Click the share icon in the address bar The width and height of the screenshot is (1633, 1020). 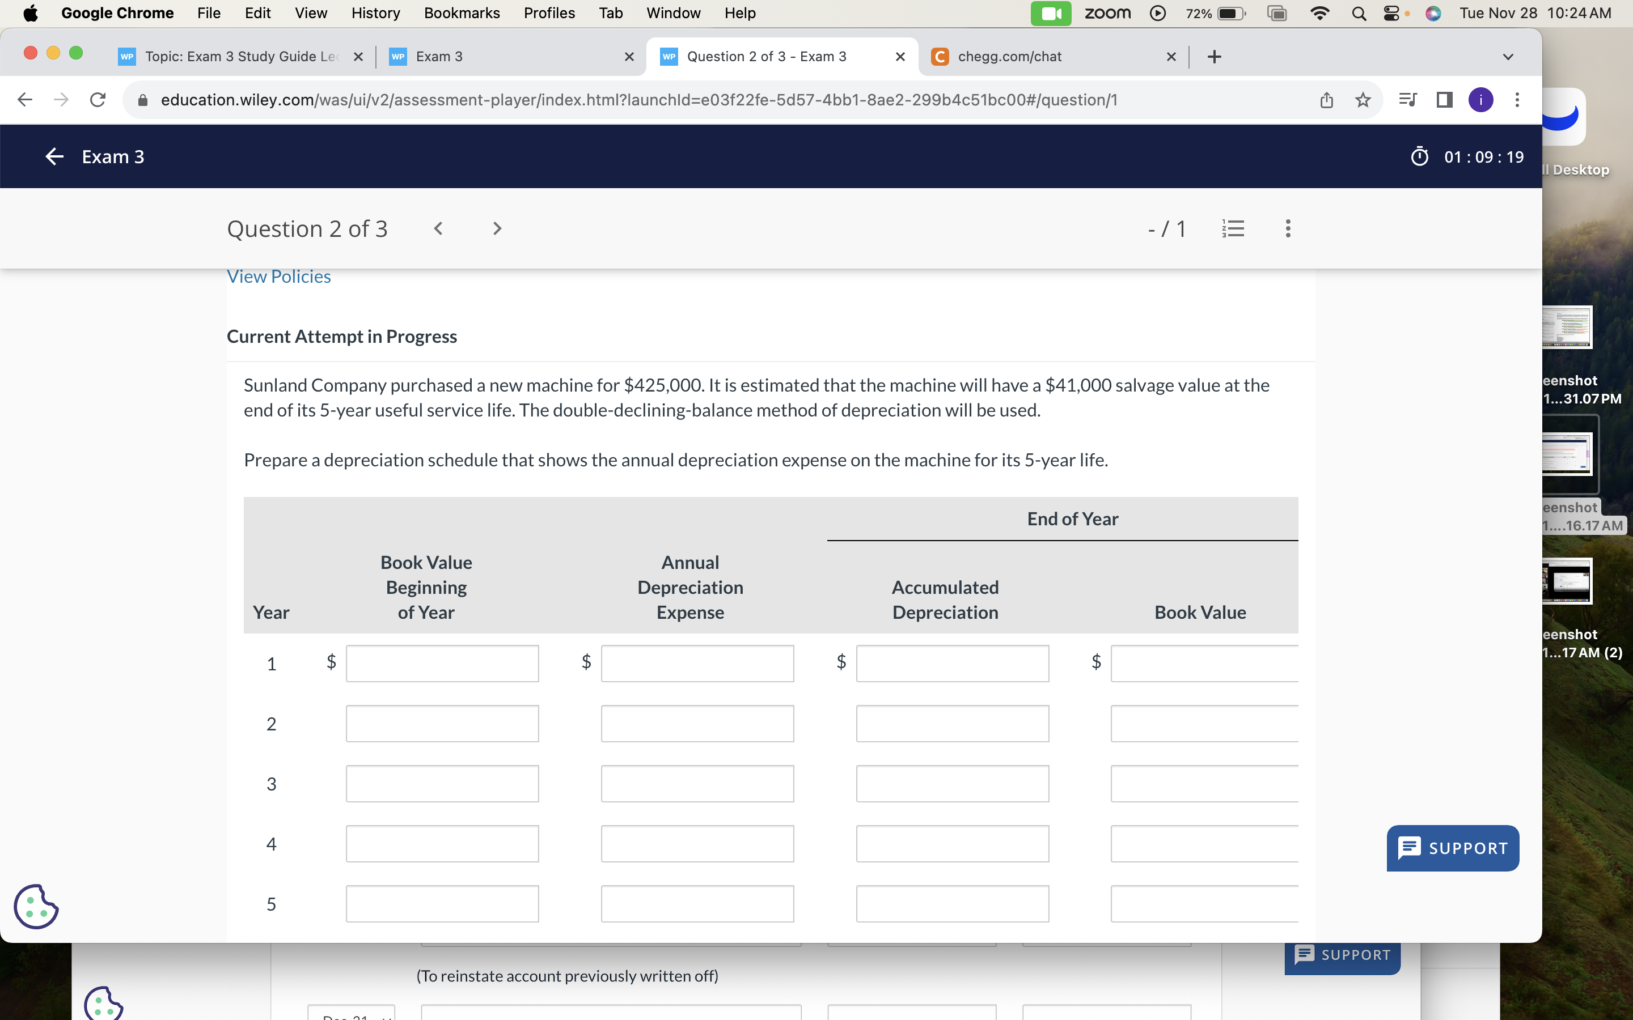pos(1326,99)
